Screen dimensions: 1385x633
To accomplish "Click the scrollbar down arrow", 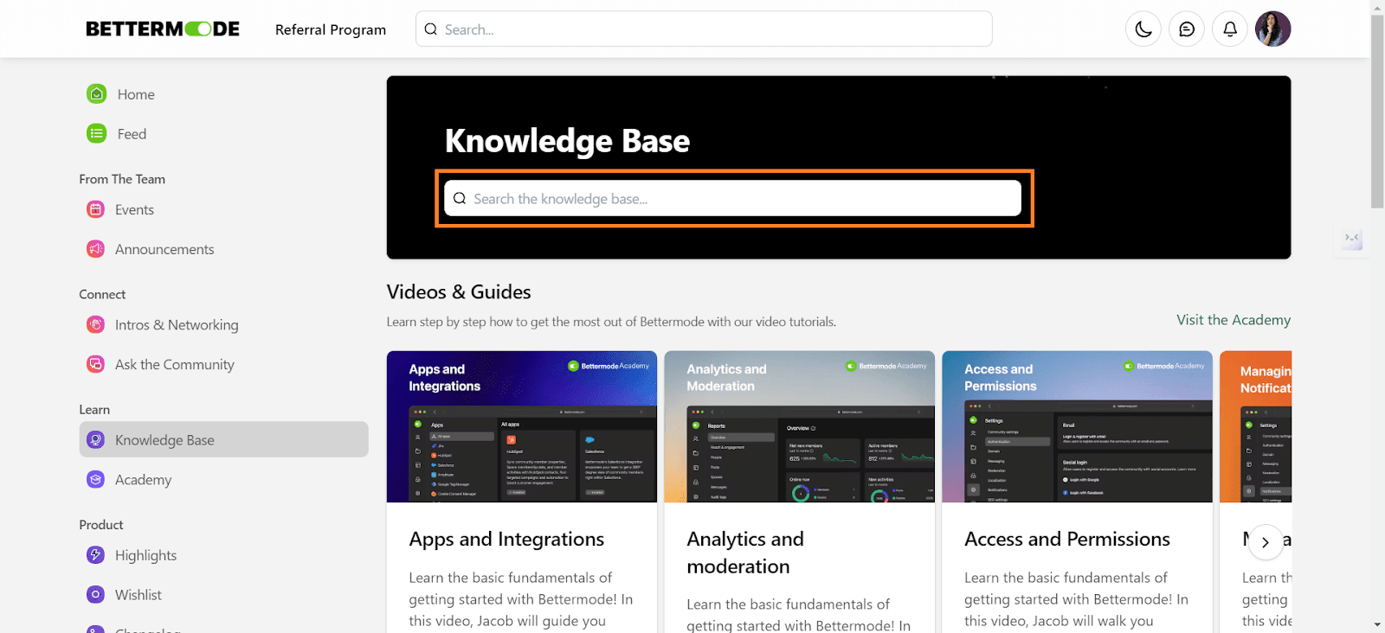I will tap(1377, 624).
